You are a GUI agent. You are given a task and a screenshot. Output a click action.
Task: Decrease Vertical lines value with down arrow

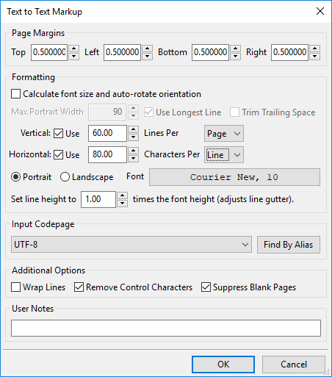coord(134,137)
